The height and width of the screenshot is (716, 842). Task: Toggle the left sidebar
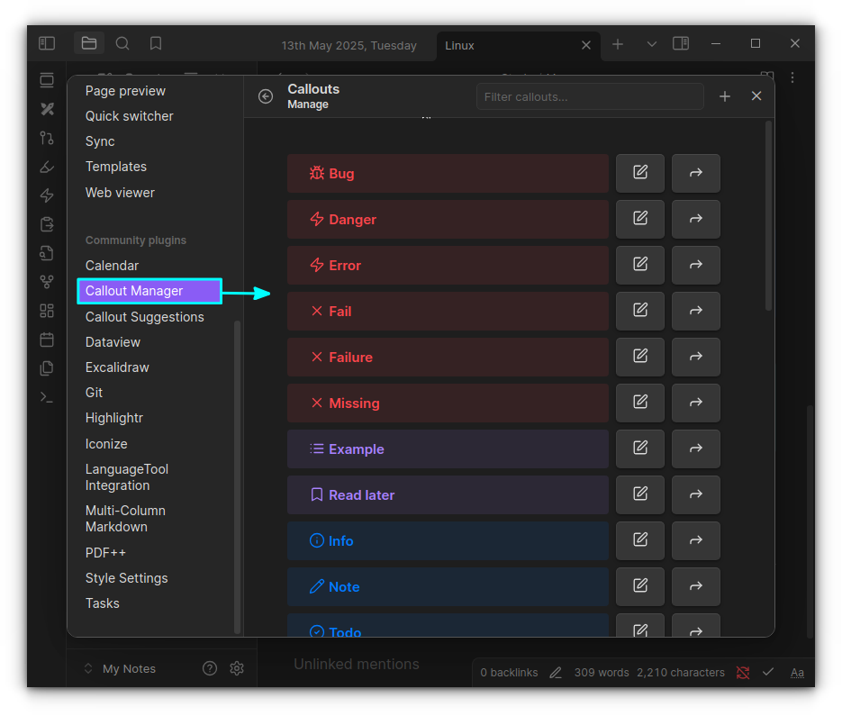pos(47,43)
